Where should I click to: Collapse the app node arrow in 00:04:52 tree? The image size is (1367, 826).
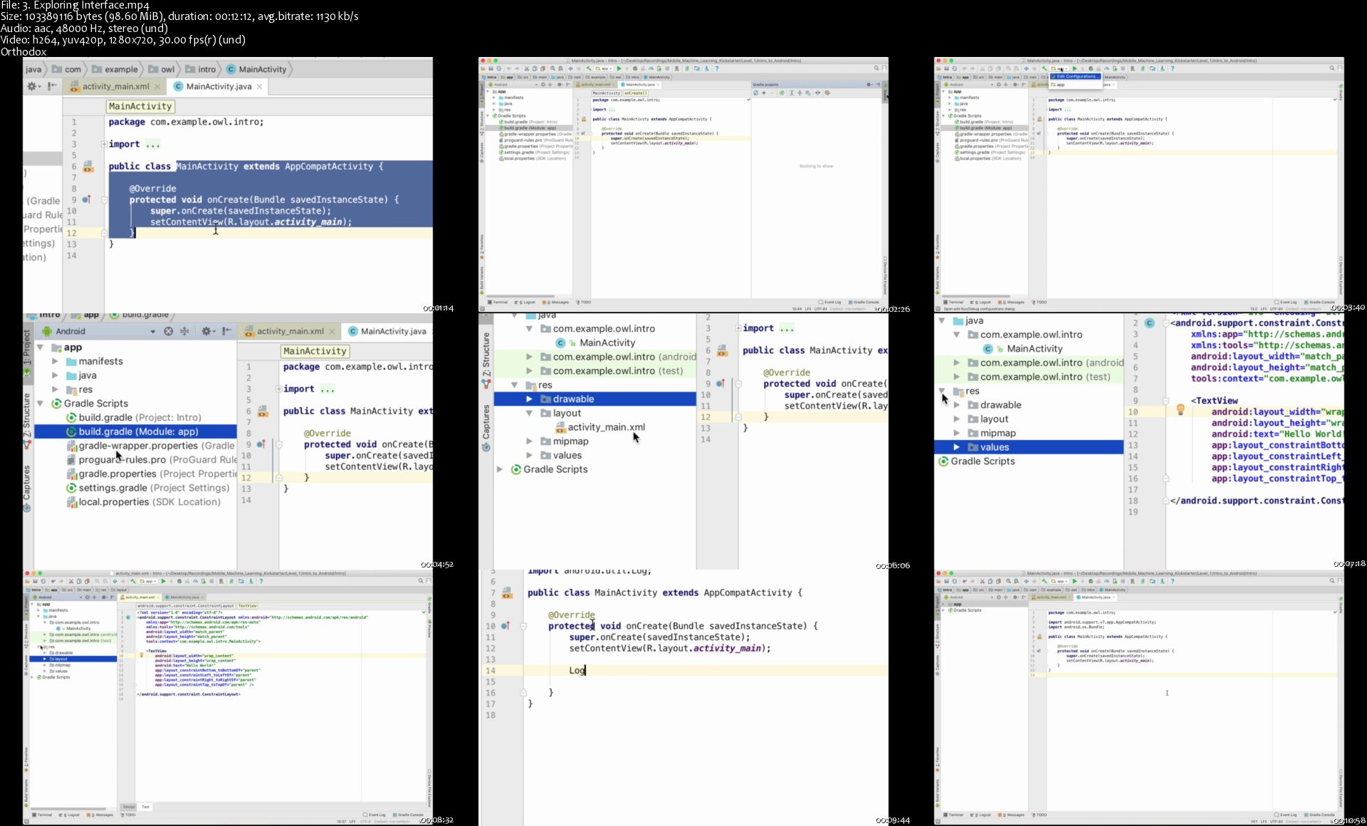click(41, 347)
